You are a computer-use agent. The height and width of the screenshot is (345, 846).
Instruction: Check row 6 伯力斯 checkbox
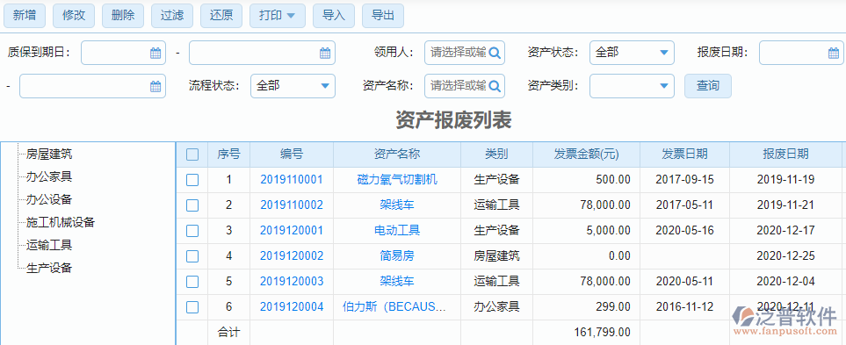point(192,307)
